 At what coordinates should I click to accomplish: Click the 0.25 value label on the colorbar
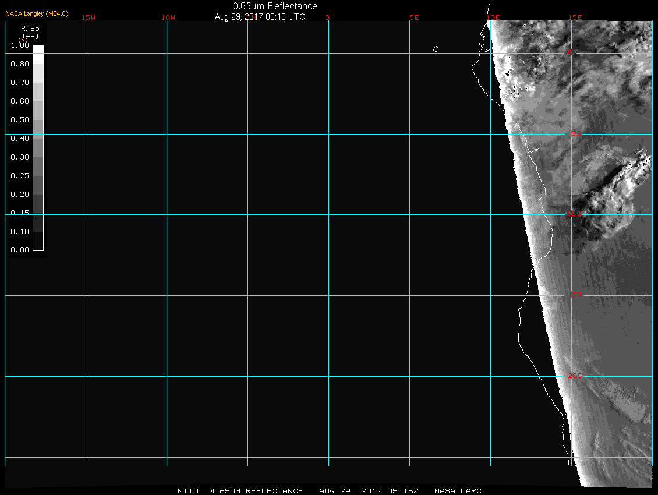20,176
